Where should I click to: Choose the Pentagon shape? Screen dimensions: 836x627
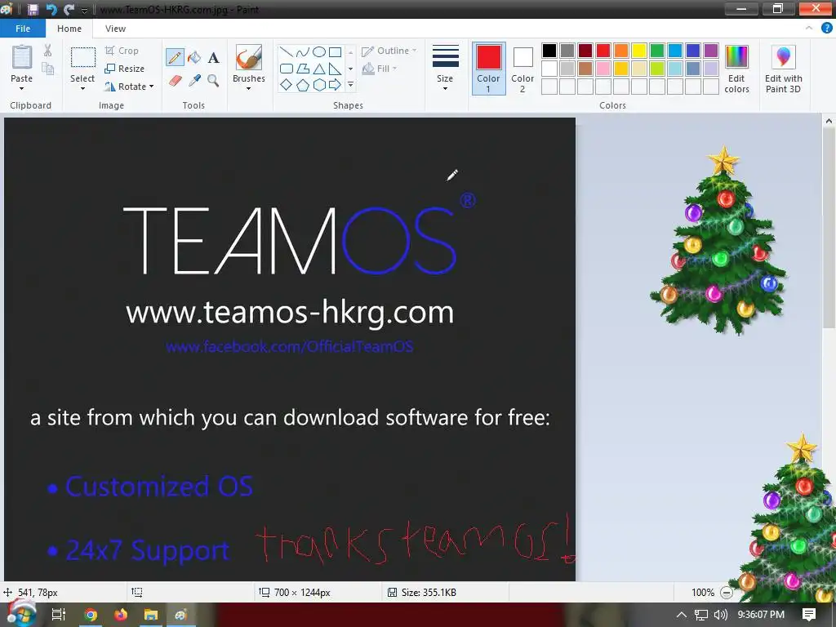302,85
